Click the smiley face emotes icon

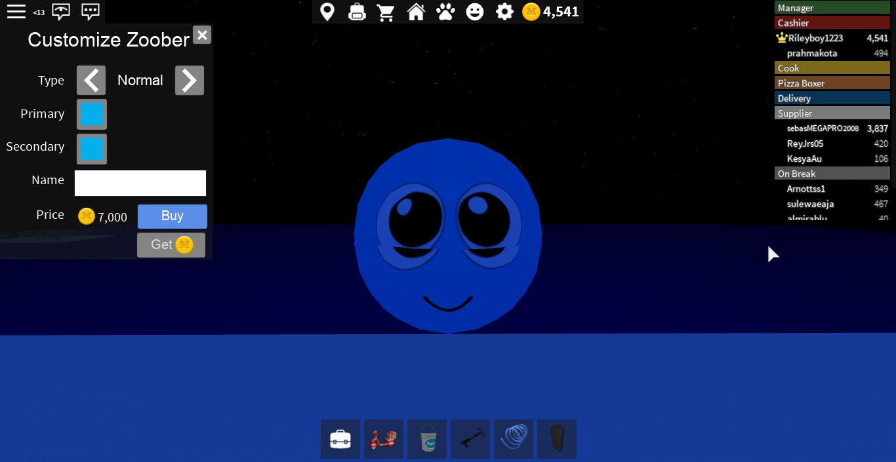click(x=475, y=12)
